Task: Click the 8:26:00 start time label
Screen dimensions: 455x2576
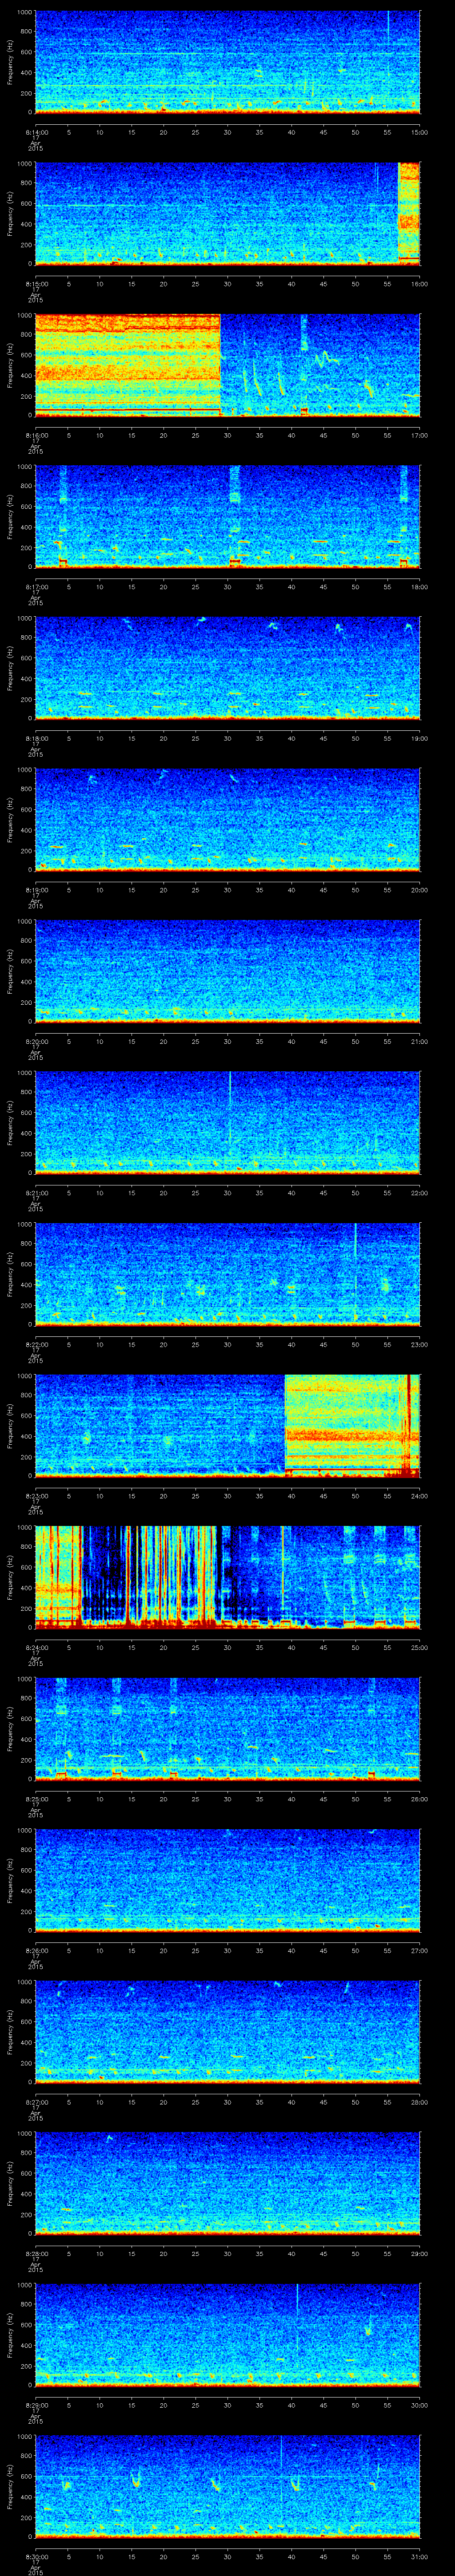Action: (x=35, y=1950)
